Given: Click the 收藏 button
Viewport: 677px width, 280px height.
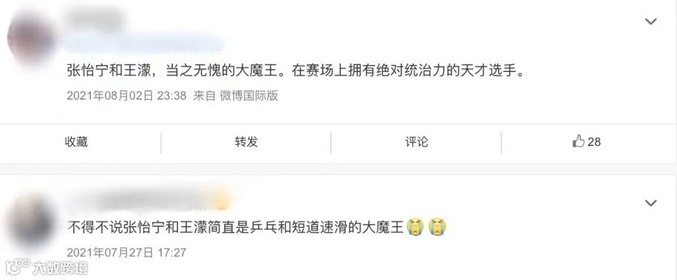Looking at the screenshot, I should pyautogui.click(x=76, y=142).
